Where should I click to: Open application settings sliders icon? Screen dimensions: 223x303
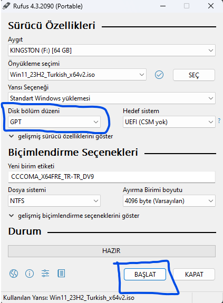45,274
